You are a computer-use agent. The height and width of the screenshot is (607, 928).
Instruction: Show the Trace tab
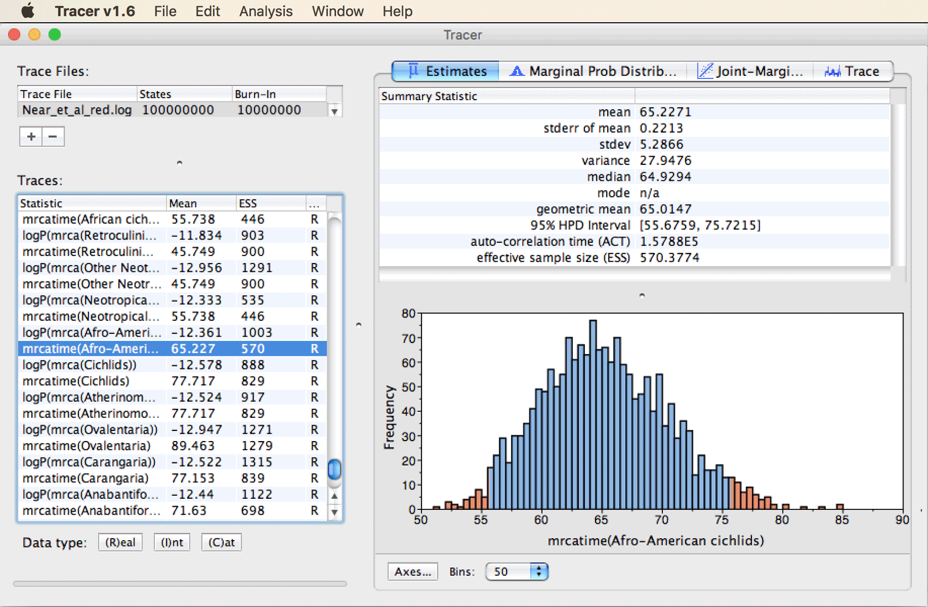point(852,71)
